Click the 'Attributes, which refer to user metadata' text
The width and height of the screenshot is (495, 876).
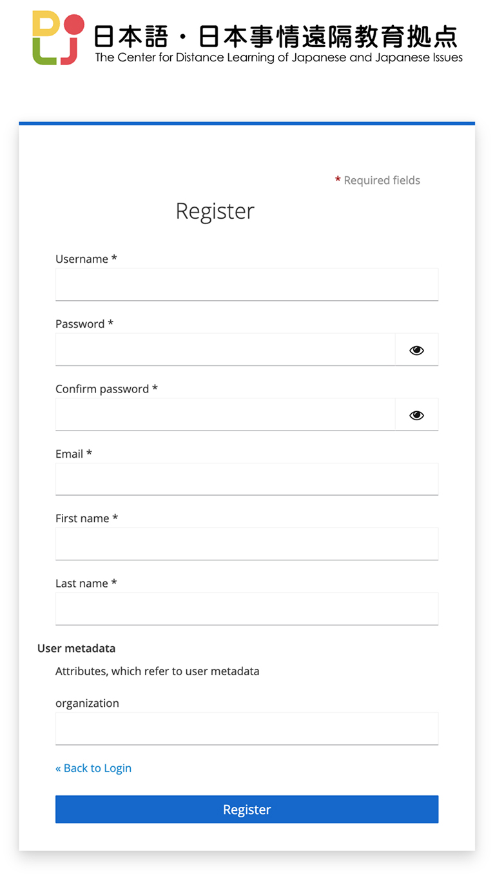point(157,671)
